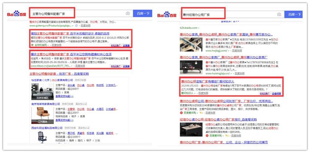Click 百度快照 link beside www.huixingjiaju.cn/

(240, 74)
